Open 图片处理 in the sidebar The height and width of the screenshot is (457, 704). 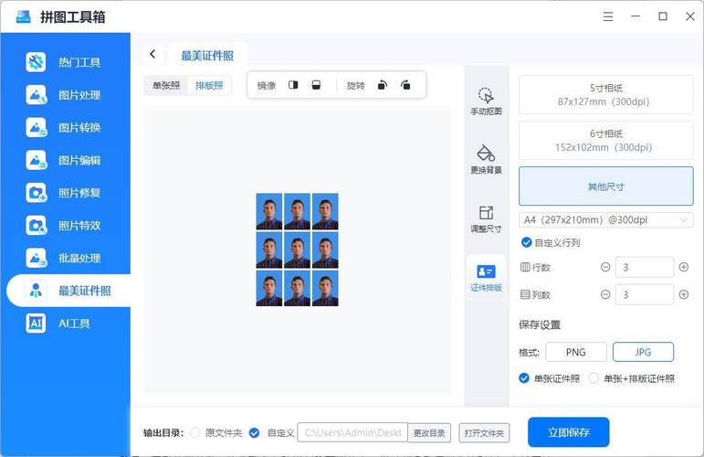click(x=79, y=95)
